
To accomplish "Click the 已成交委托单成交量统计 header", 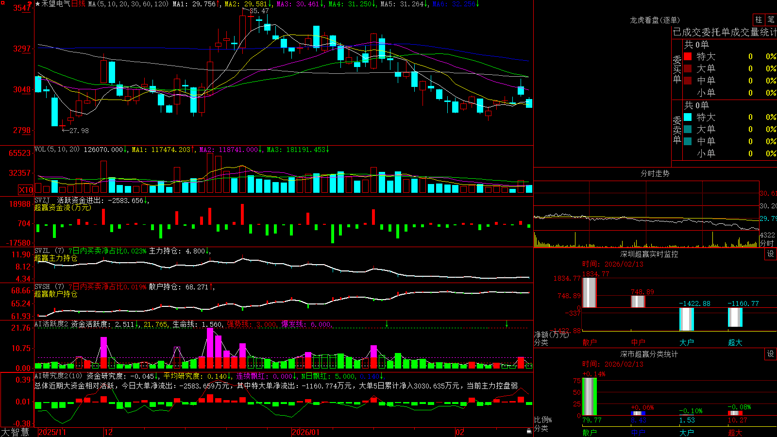I will 725,32.
